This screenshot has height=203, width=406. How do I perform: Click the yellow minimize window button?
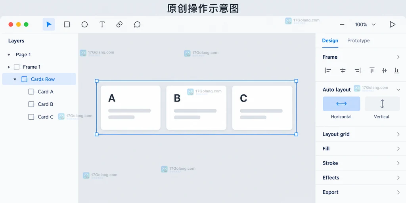18,25
